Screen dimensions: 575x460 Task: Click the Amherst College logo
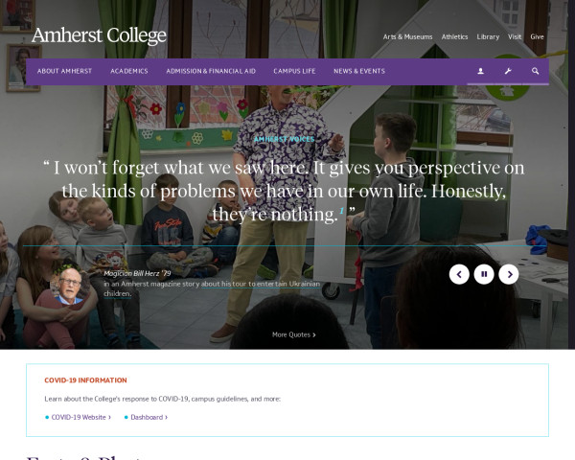click(99, 36)
